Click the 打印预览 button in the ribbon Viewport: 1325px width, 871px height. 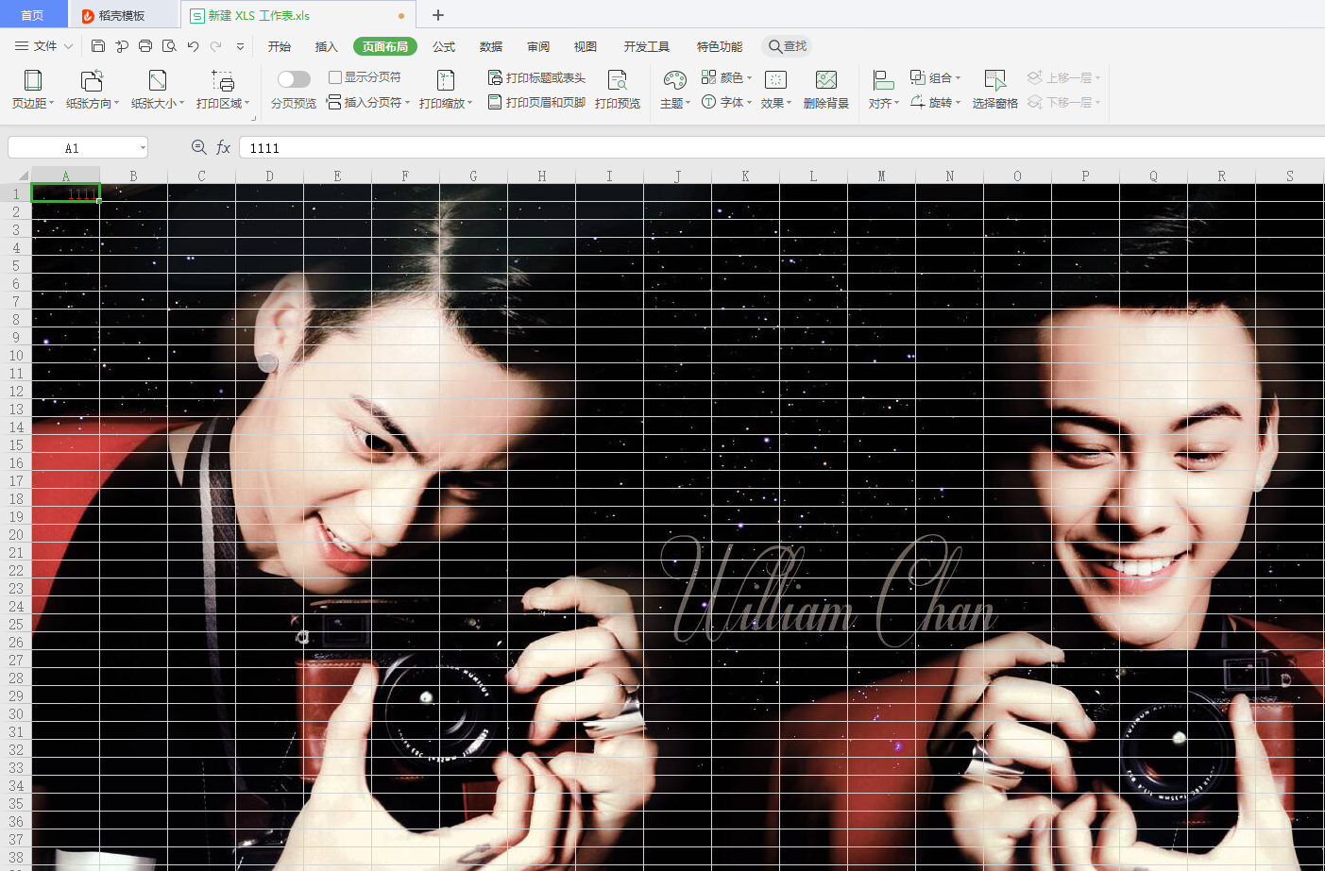pos(618,90)
